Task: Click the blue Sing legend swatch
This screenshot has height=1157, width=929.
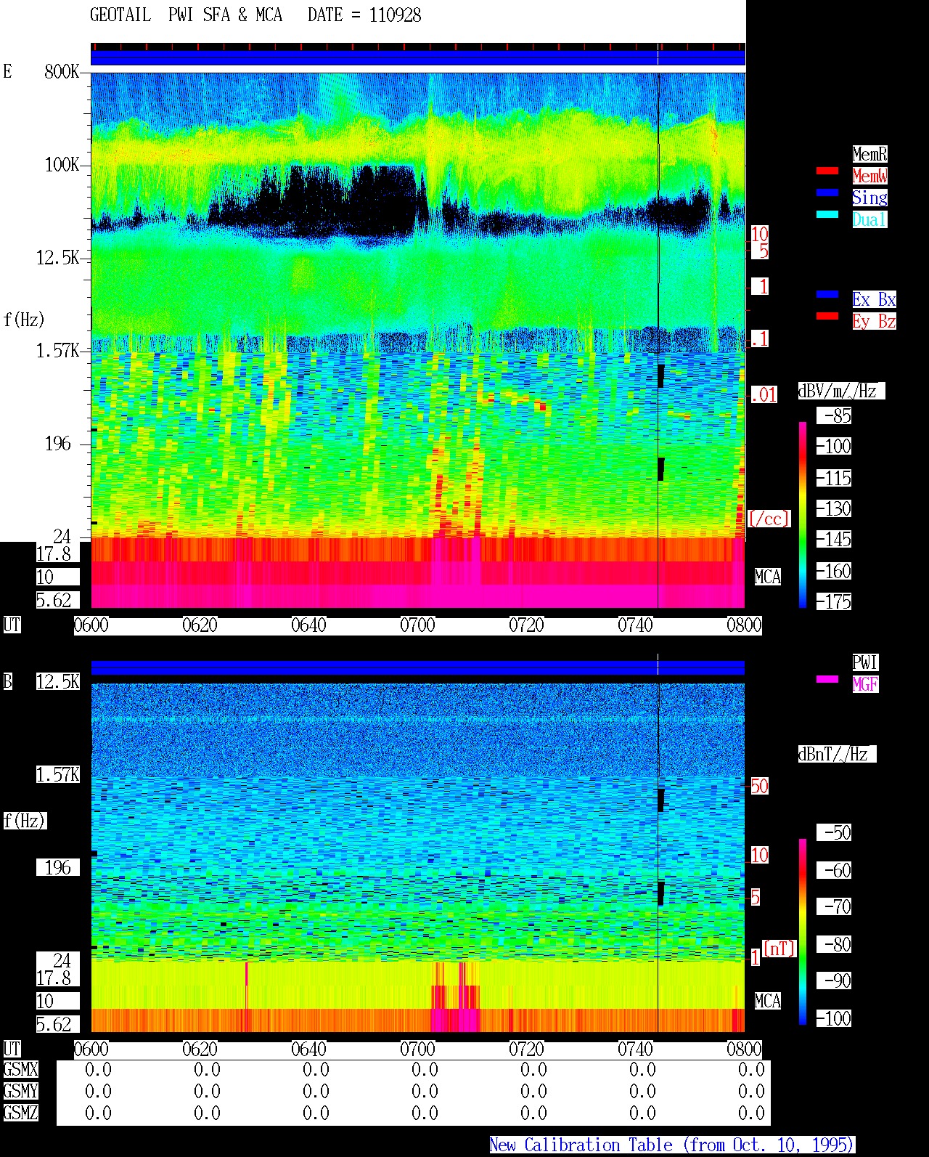Action: 827,193
